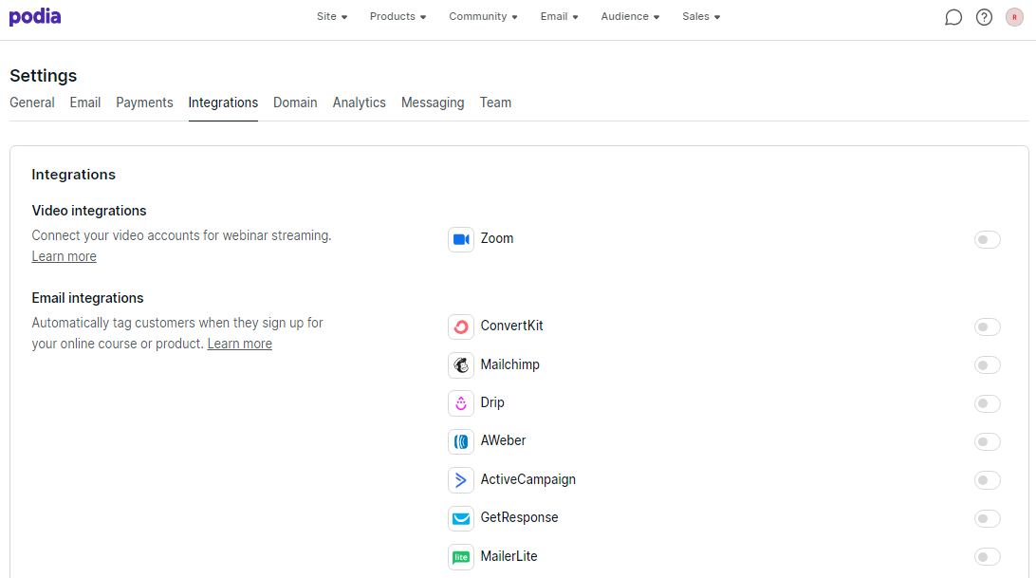Click the GetResponse envelope icon

pyautogui.click(x=461, y=518)
